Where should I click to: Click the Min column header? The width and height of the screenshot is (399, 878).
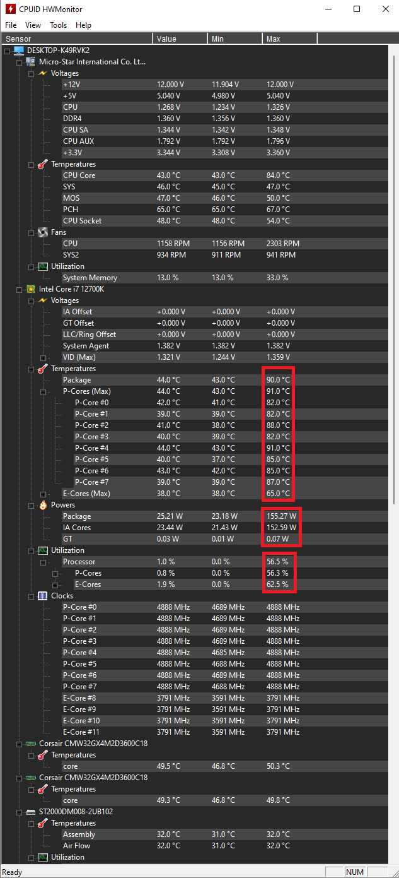(234, 39)
